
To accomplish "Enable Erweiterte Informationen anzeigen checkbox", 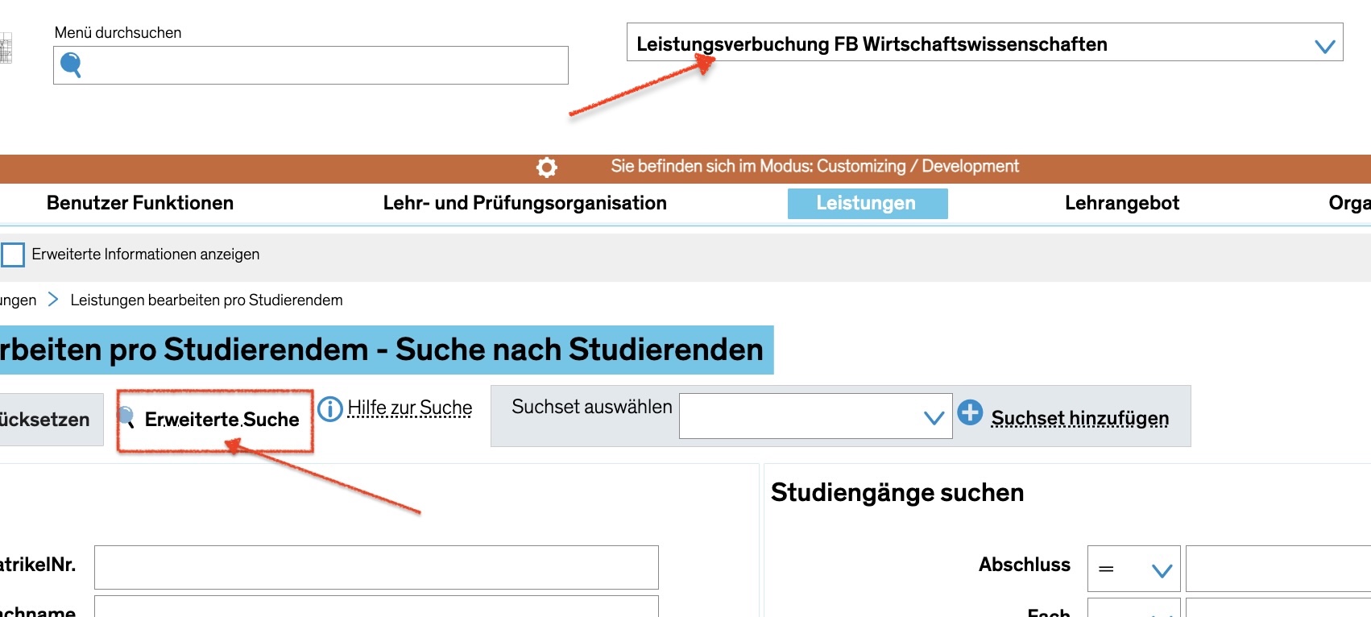I will click(13, 255).
